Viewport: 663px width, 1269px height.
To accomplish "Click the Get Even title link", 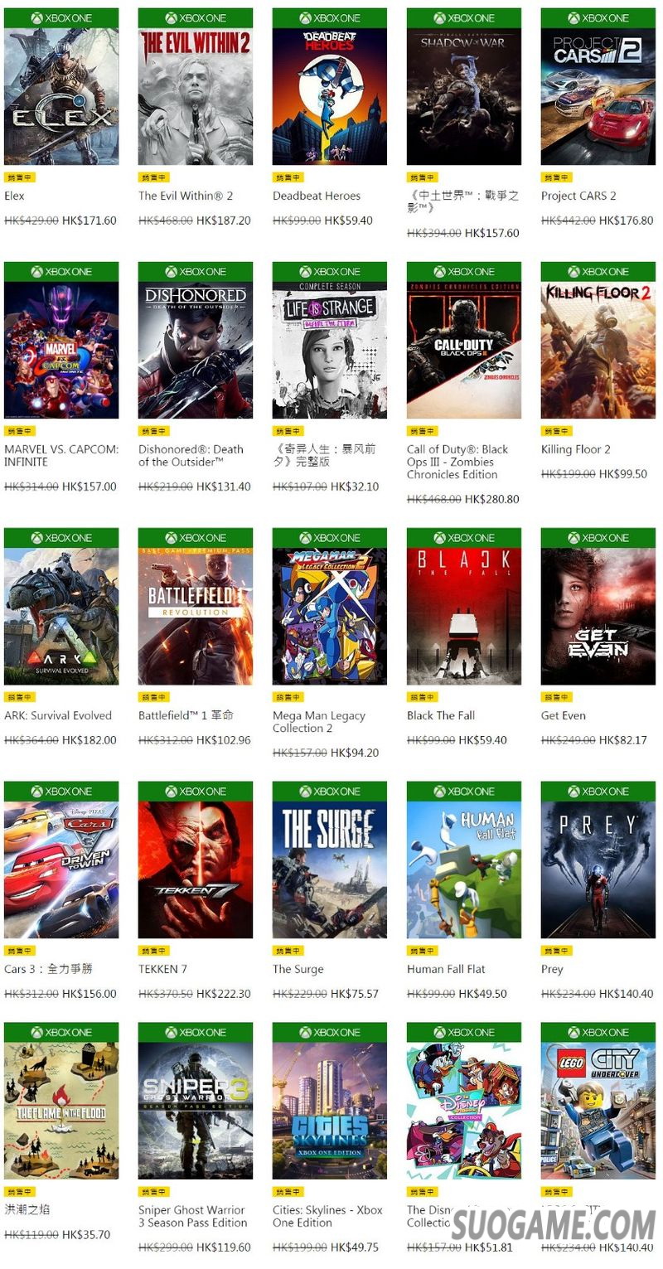I will 564,716.
